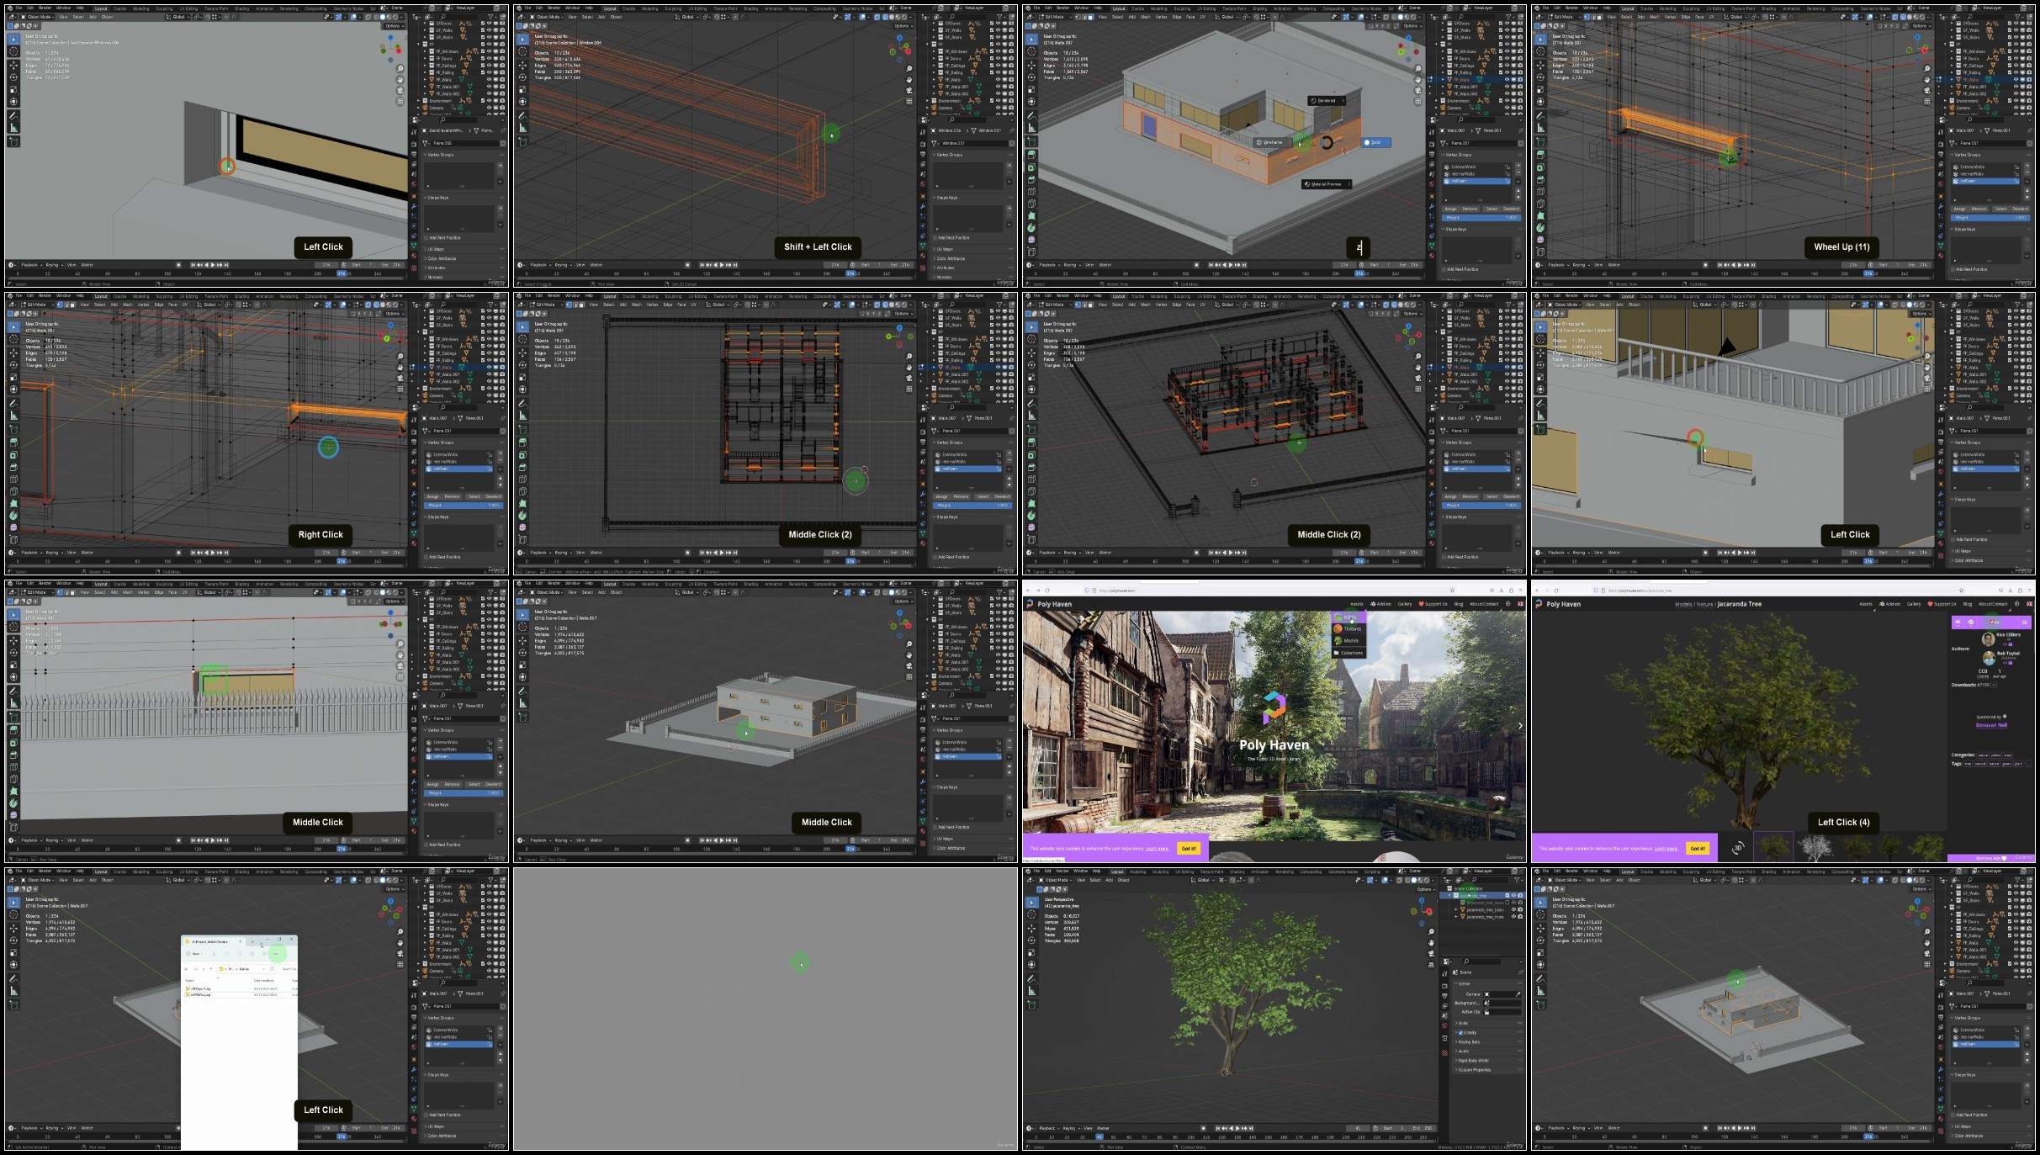Select the Annotate tool in jacaranda tree viewport
This screenshot has width=2040, height=1155.
tap(1032, 978)
